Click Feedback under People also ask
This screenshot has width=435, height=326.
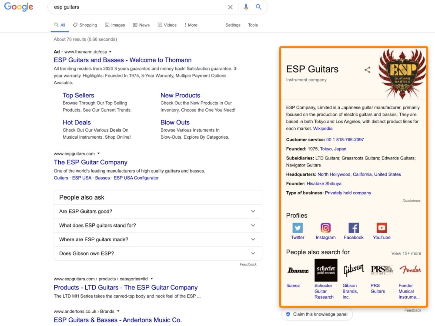[x=248, y=264]
